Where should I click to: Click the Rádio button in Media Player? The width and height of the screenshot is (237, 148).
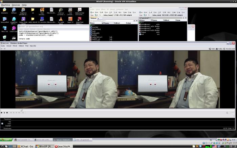pyautogui.click(x=212, y=49)
